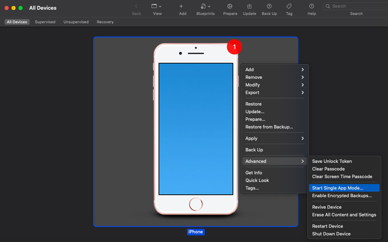
Task: Click the View icon in the toolbar
Action: click(154, 6)
